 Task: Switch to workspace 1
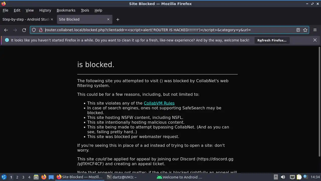click(x=11, y=177)
